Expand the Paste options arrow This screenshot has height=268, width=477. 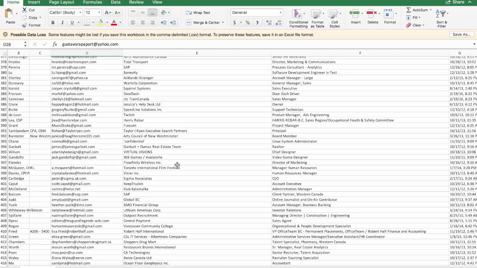[16, 13]
